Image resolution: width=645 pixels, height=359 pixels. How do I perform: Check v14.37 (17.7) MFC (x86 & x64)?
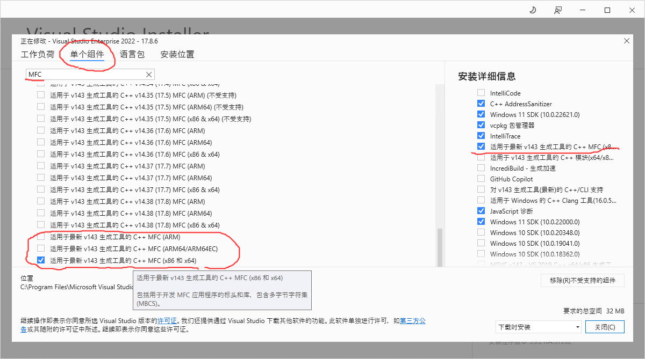41,190
